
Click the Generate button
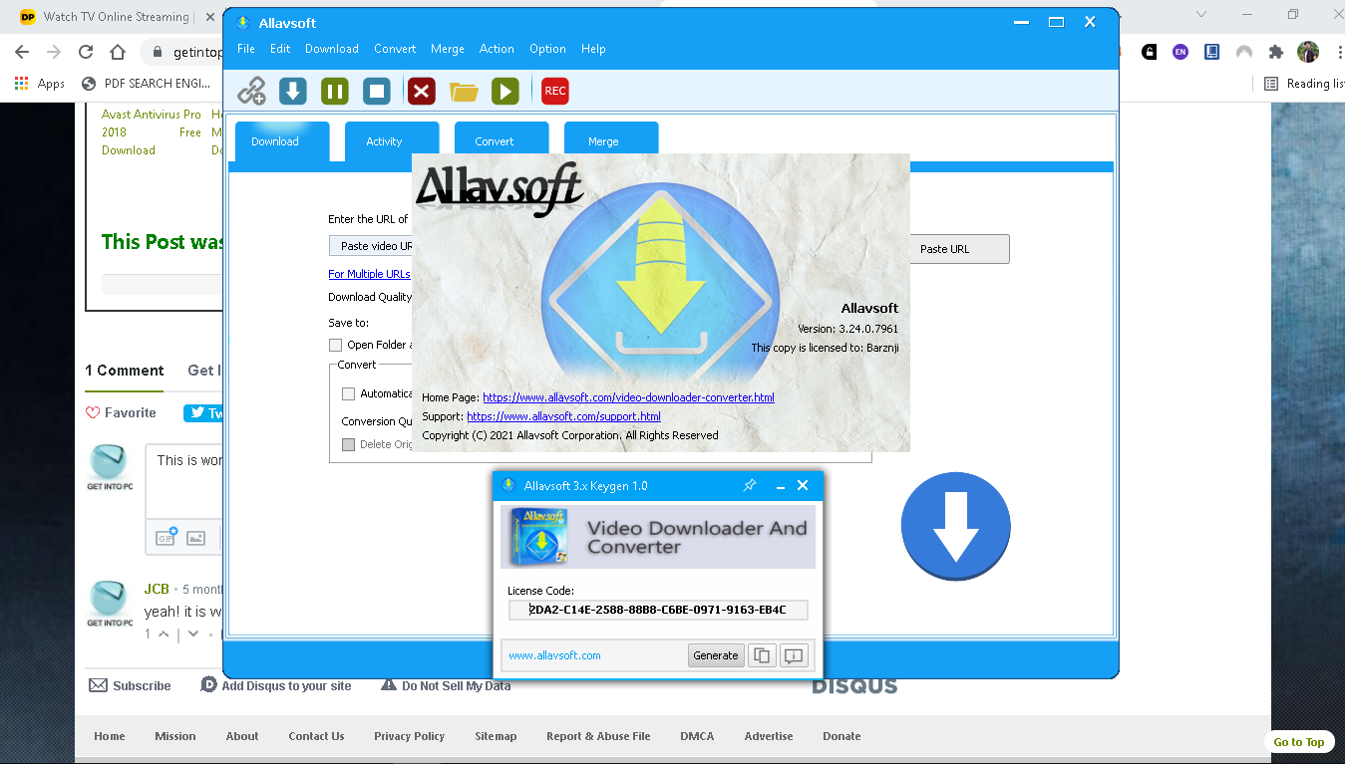tap(716, 655)
